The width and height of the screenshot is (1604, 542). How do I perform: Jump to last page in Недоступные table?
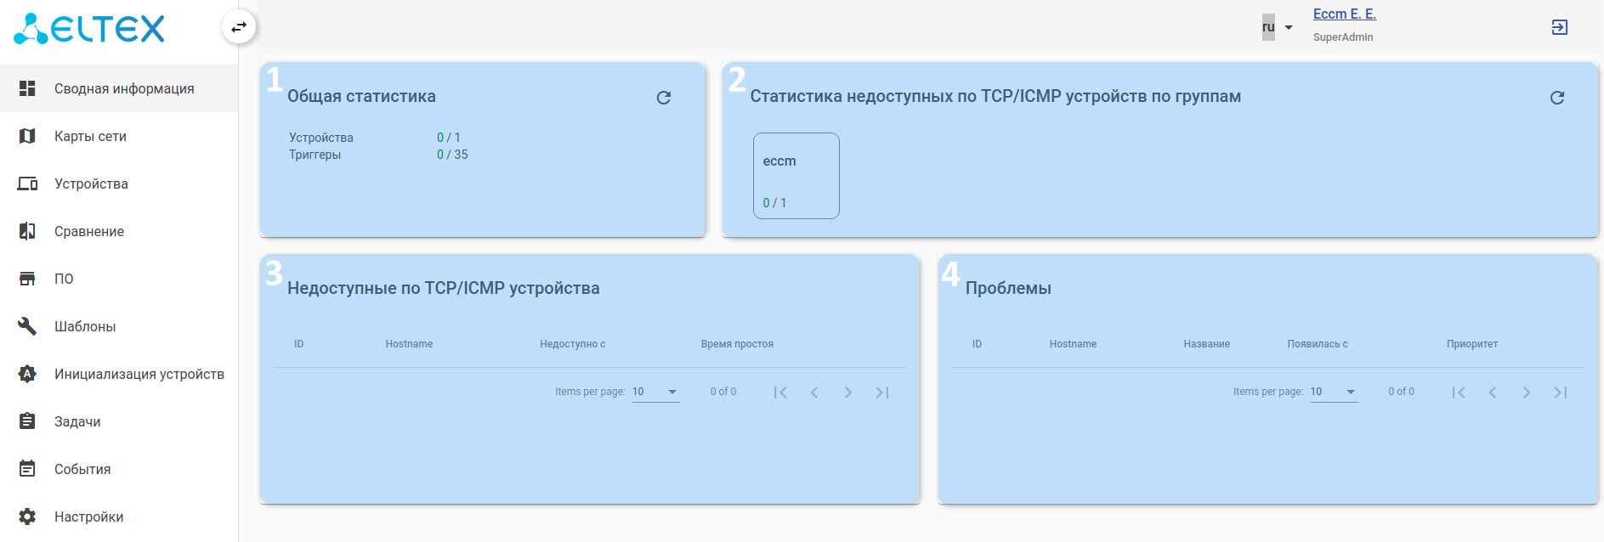coord(881,392)
